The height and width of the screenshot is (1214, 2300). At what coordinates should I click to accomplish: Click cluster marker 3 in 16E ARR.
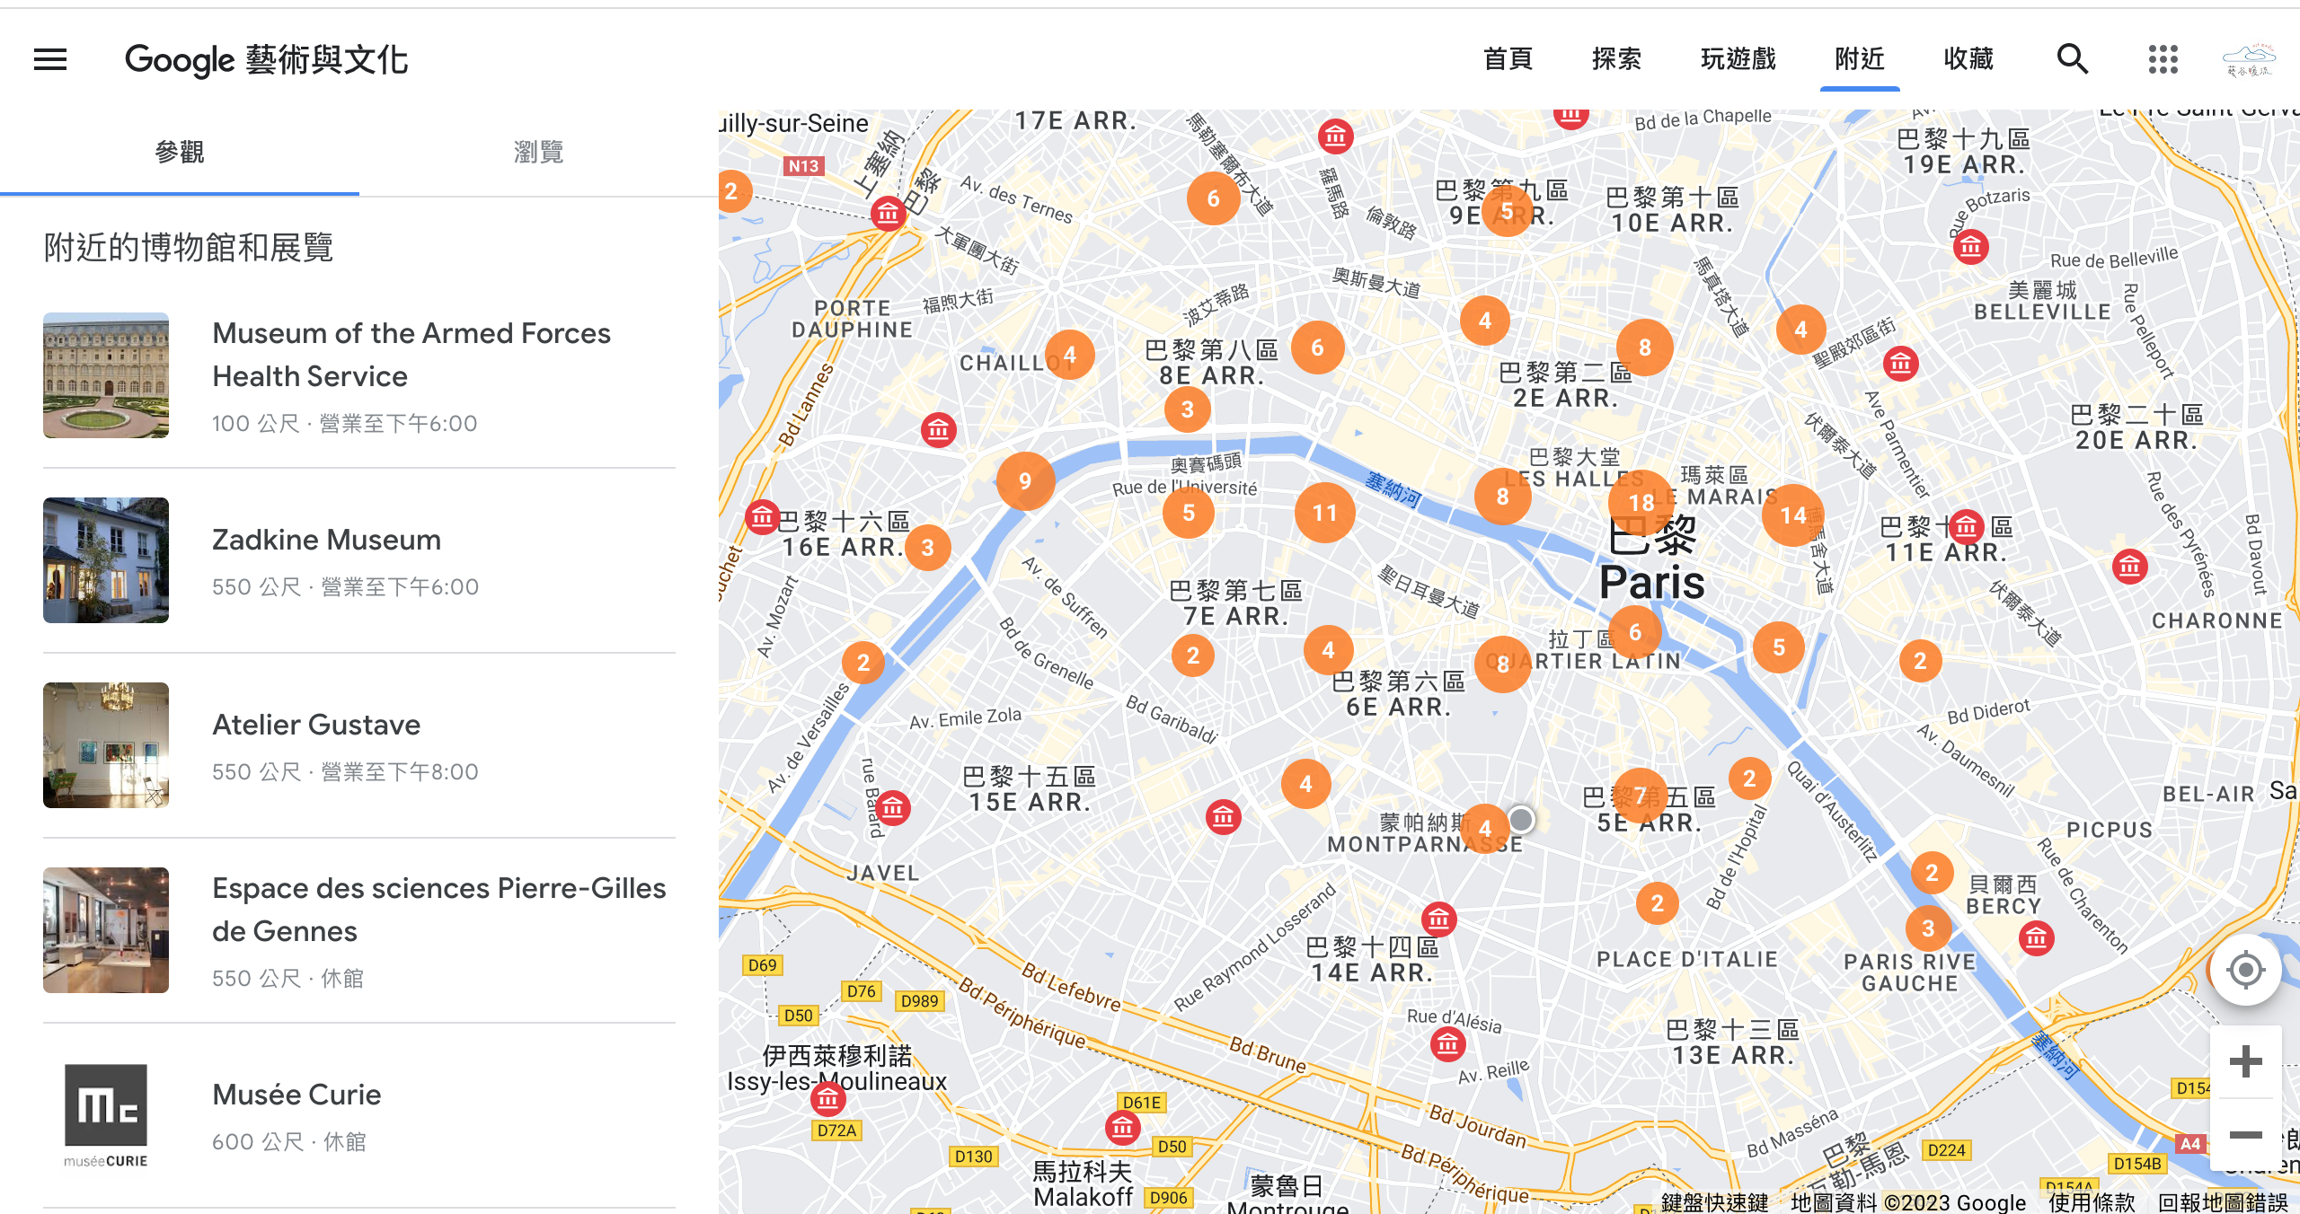928,548
